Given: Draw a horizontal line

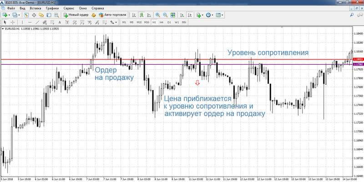Looking at the screenshot, I should 30,22.
